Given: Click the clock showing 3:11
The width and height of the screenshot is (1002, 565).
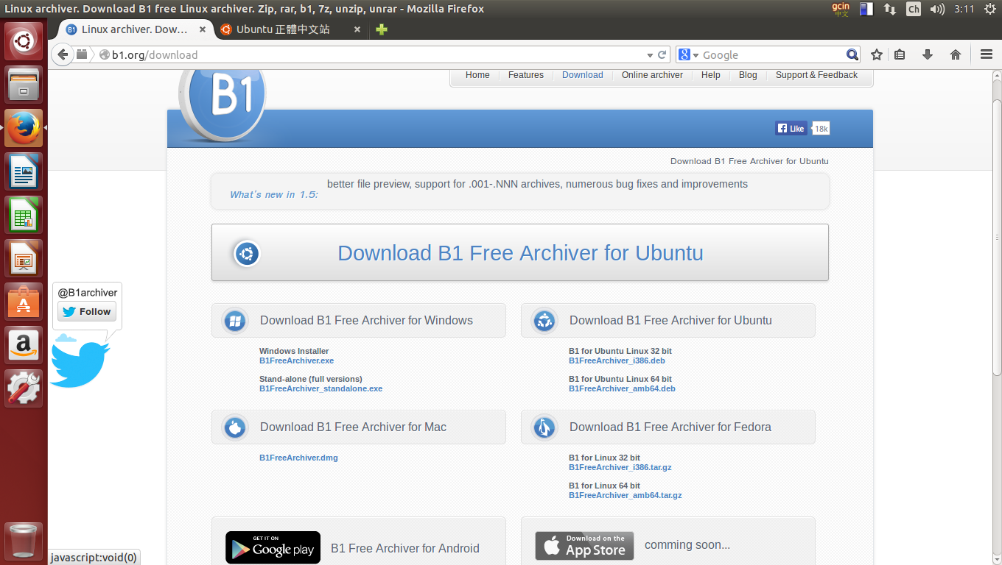Looking at the screenshot, I should point(964,9).
